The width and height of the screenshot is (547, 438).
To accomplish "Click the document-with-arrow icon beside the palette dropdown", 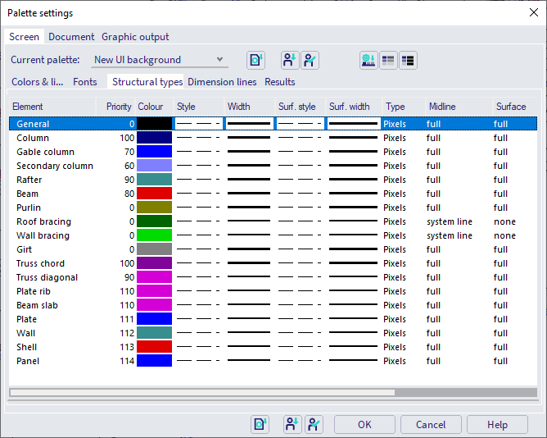I will (x=256, y=60).
